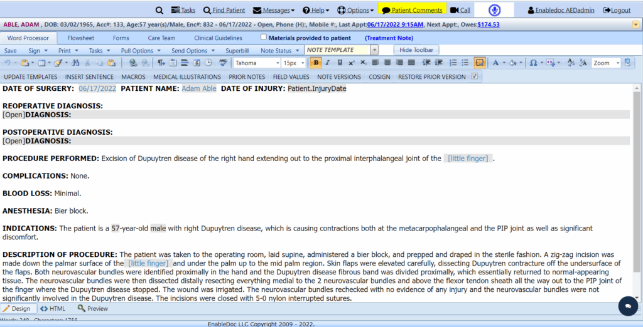The image size is (643, 327).
Task: Click the Undo arrow icon
Action: (7, 63)
